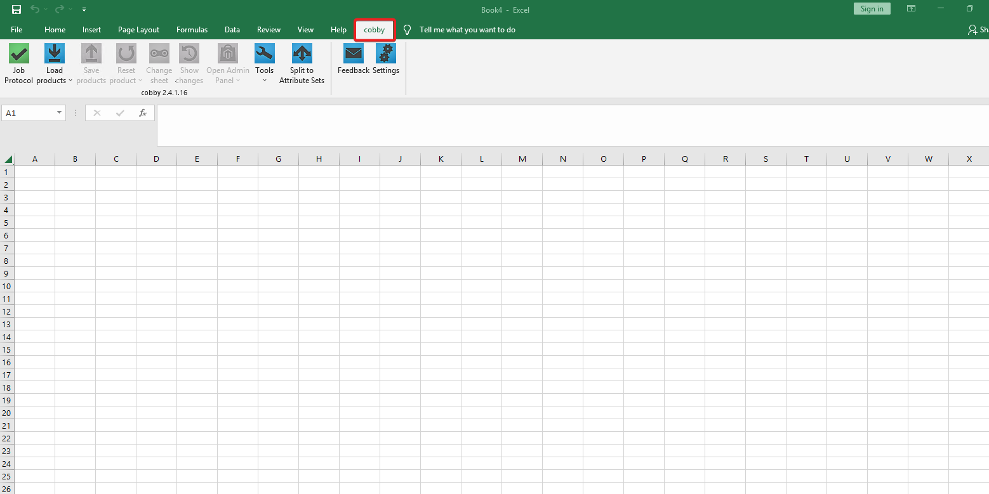Click the formula bar checkmark icon

pyautogui.click(x=120, y=113)
